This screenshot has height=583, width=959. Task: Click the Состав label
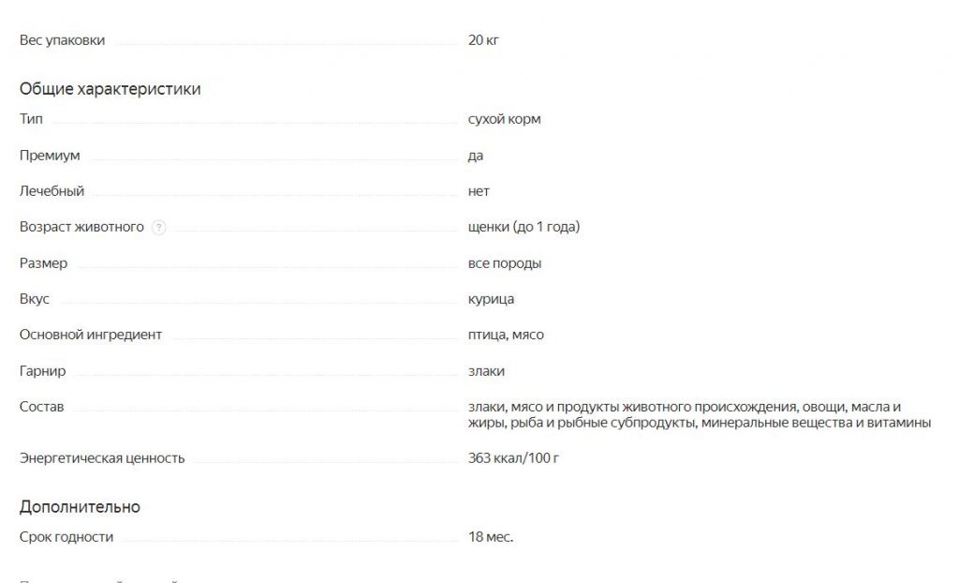tap(41, 407)
